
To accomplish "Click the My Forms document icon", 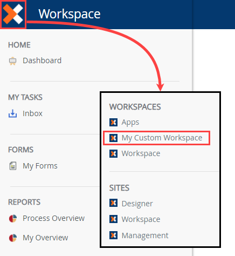I will point(13,166).
